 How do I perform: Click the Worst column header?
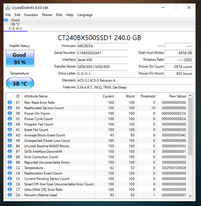point(126,96)
